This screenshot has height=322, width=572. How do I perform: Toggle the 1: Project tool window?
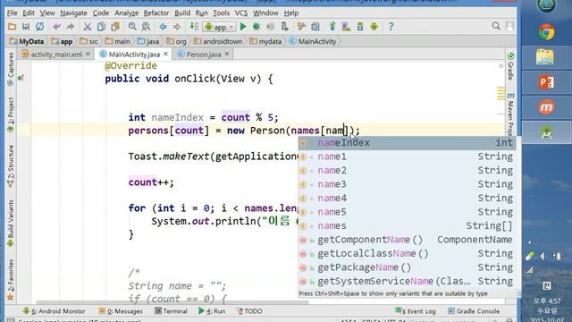pyautogui.click(x=11, y=115)
